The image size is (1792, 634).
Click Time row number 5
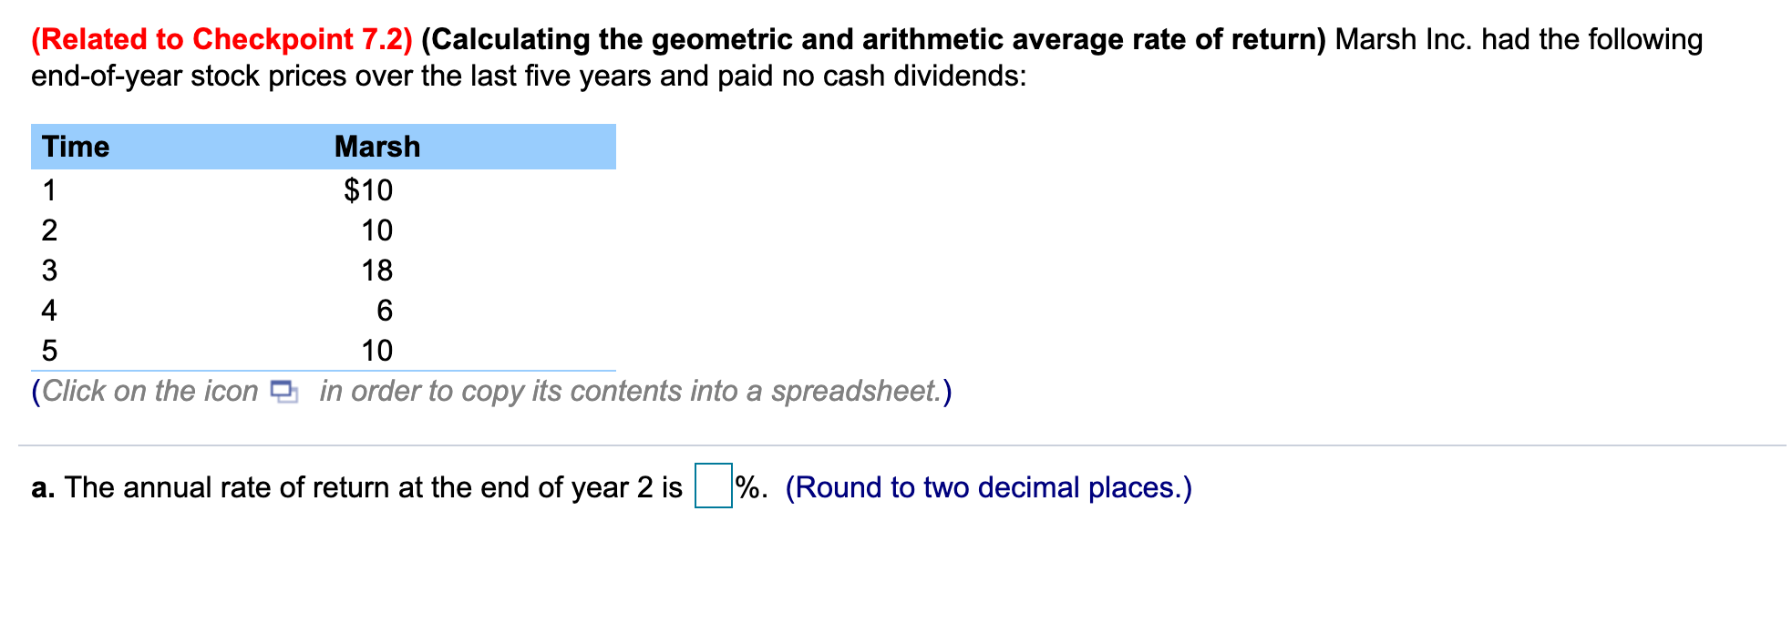pos(49,351)
